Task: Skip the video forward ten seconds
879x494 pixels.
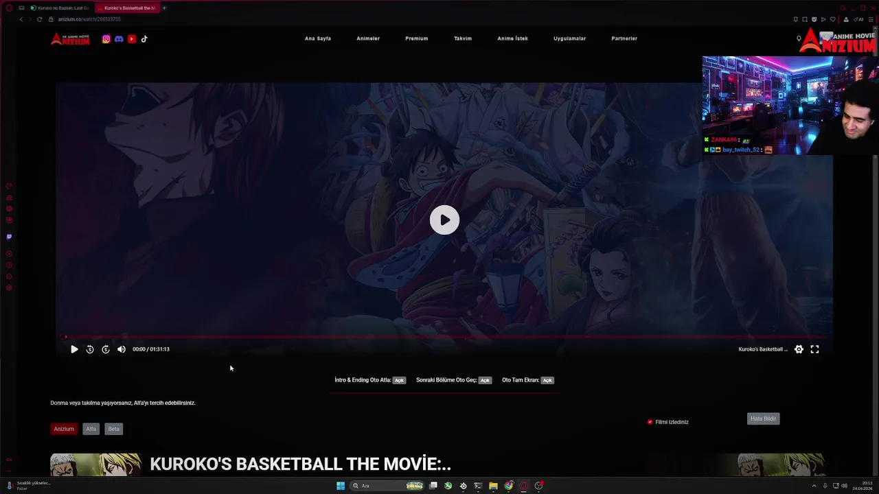Action: pyautogui.click(x=106, y=349)
